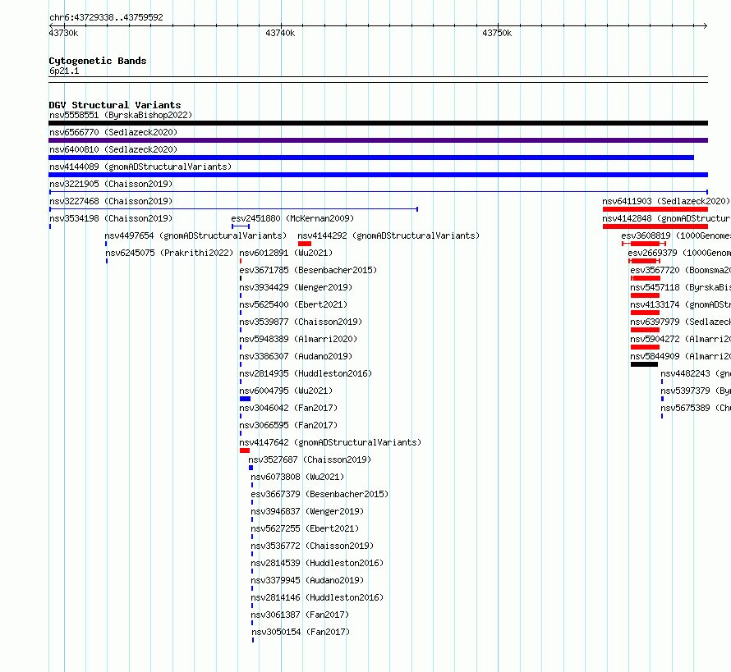
Task: Click the purple nsv6566770 variant bar
Action: [x=378, y=140]
